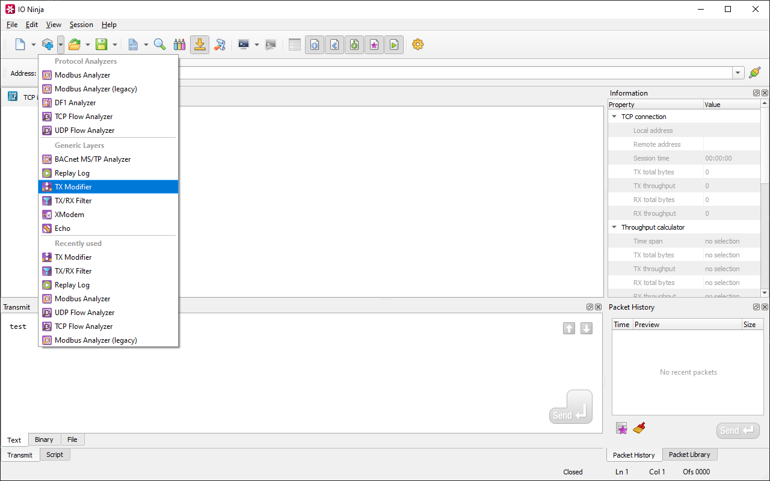Screen dimensions: 770x481
Task: Click the down arrow icon in Transmit pane
Action: (x=587, y=328)
